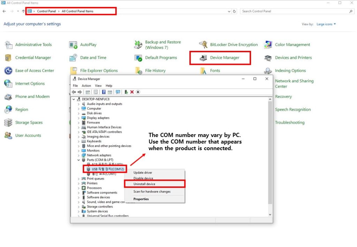Expand the Network adapters tree node
The image size is (357, 247).
click(78, 155)
